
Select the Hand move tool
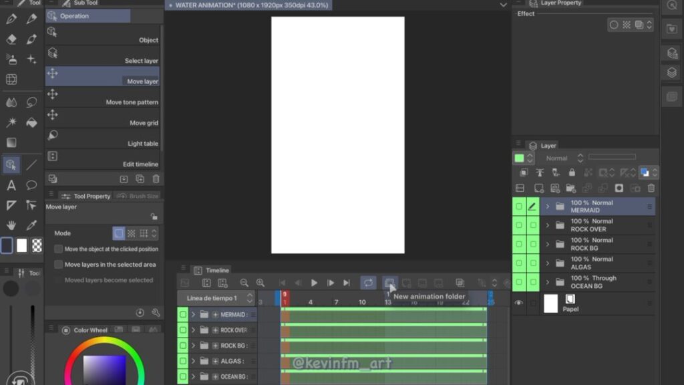tap(11, 225)
